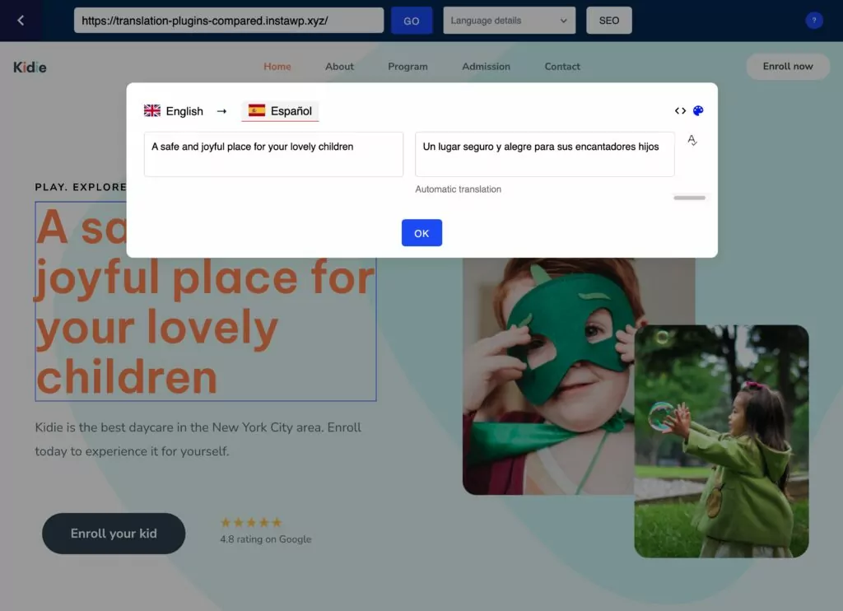The height and width of the screenshot is (611, 843).
Task: Click the back arrow in top bar
Action: click(x=21, y=21)
